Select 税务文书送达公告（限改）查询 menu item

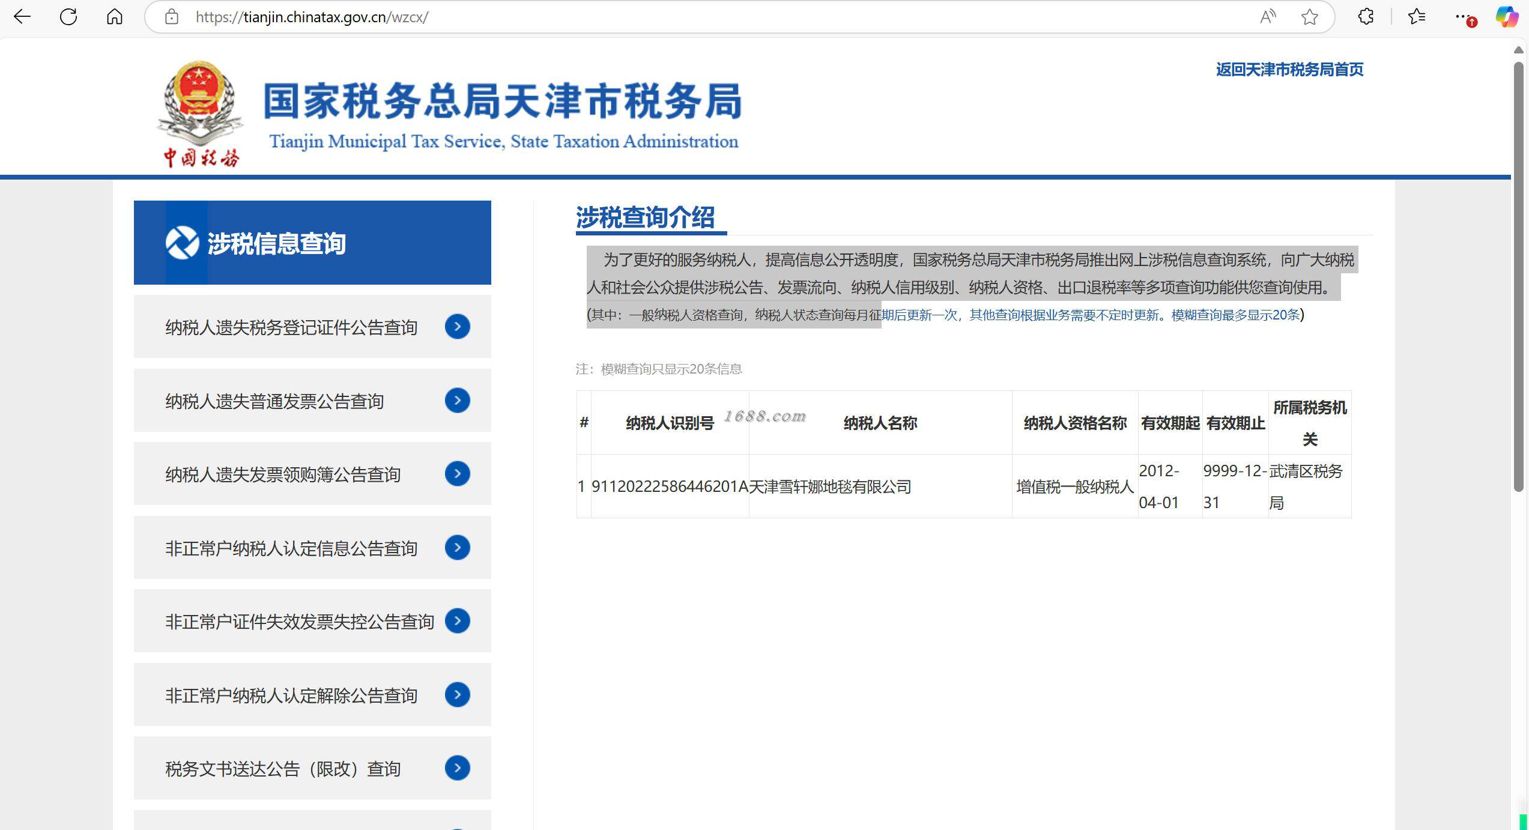point(283,769)
